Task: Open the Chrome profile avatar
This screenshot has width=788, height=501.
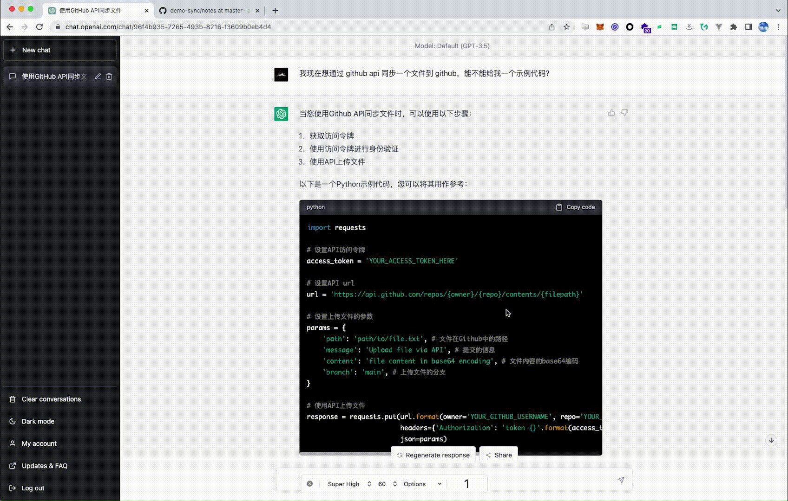Action: click(763, 27)
